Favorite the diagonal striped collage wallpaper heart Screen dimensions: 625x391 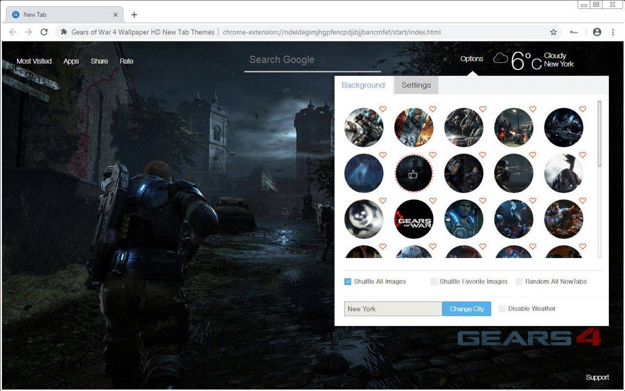pyautogui.click(x=433, y=109)
